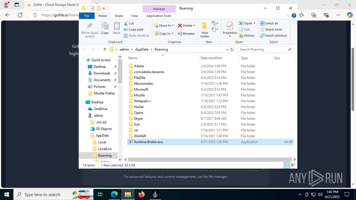Screen dimensions: 356x200
Task: Open the Copy to dropdown
Action: click(164, 34)
